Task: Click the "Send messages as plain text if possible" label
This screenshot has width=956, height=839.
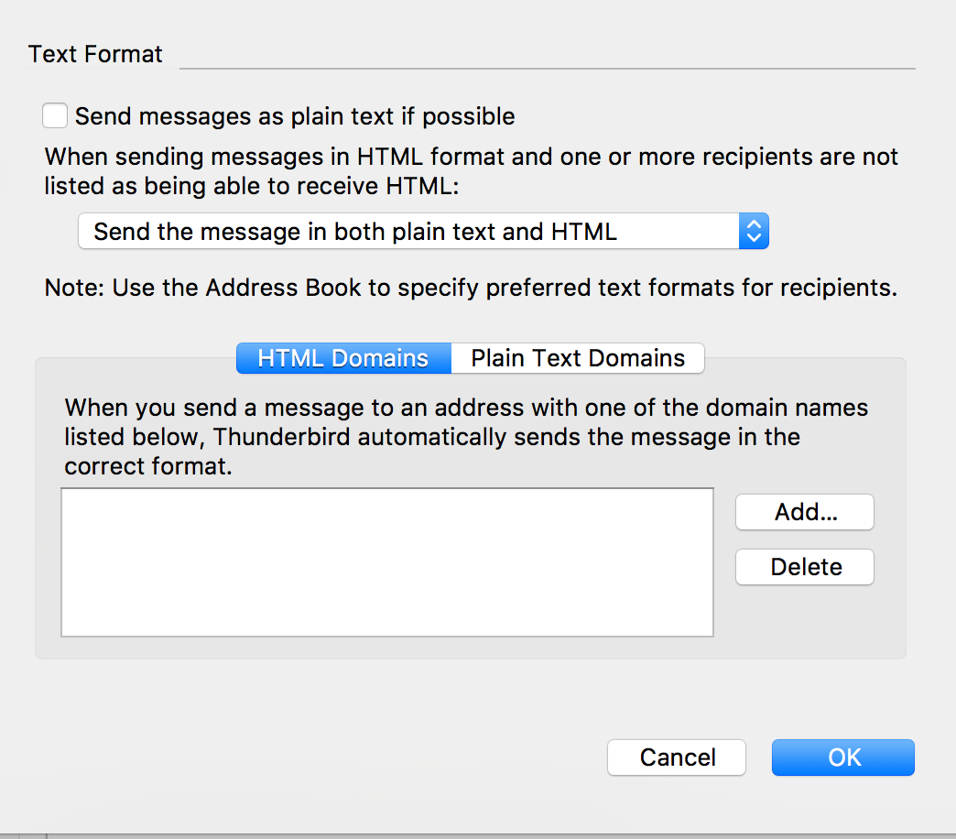Action: (x=295, y=116)
